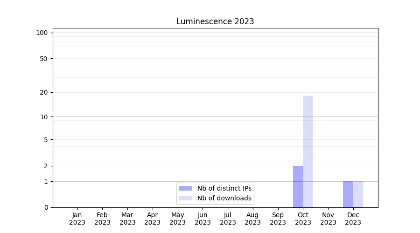Click the distinct IPs legend color swatch
The image size is (420, 233).
point(185,188)
